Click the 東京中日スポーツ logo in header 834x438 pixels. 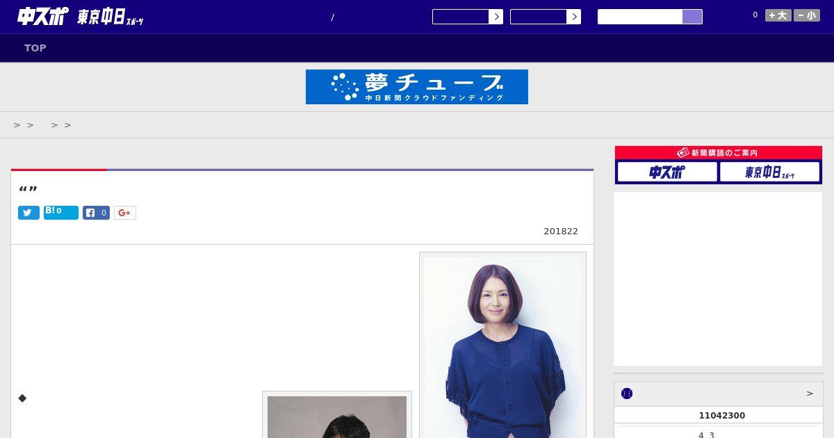click(111, 17)
